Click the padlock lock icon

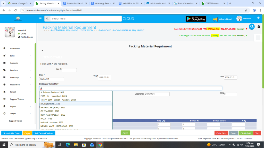tap(259, 27)
